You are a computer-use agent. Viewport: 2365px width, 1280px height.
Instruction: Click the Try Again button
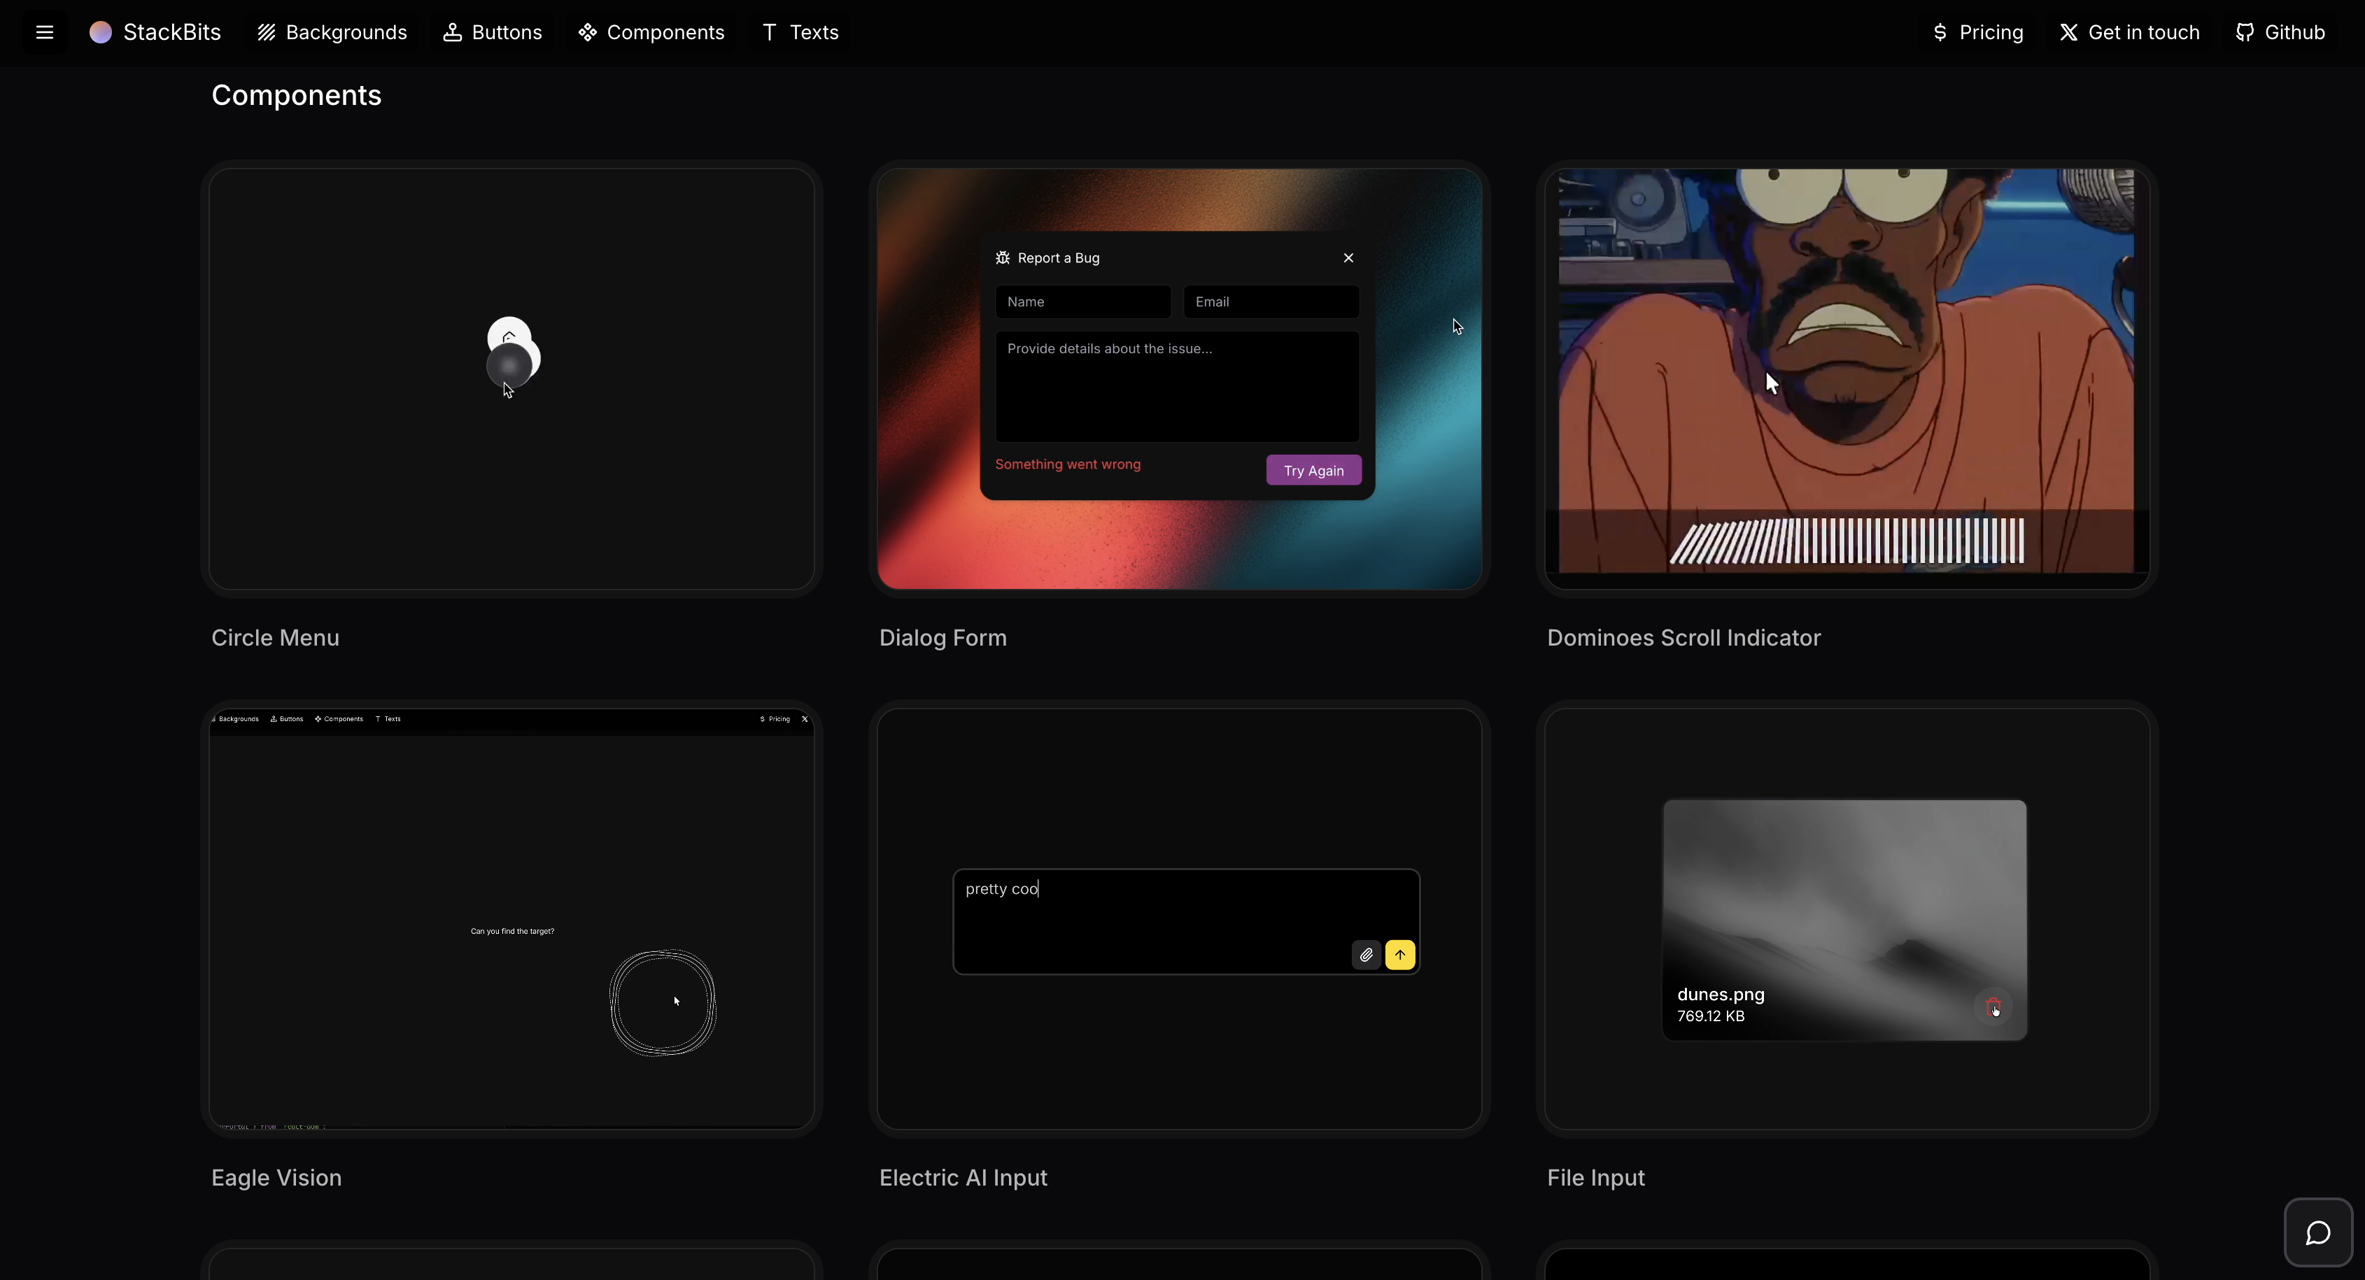point(1313,470)
